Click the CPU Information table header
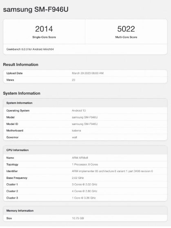 pos(85,150)
